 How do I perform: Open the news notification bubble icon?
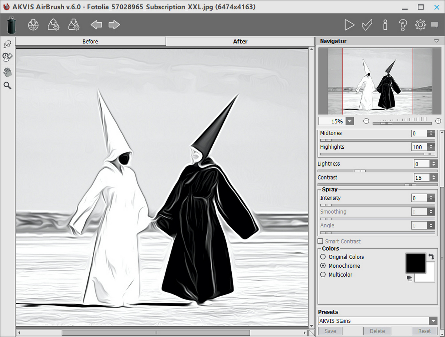point(435,25)
